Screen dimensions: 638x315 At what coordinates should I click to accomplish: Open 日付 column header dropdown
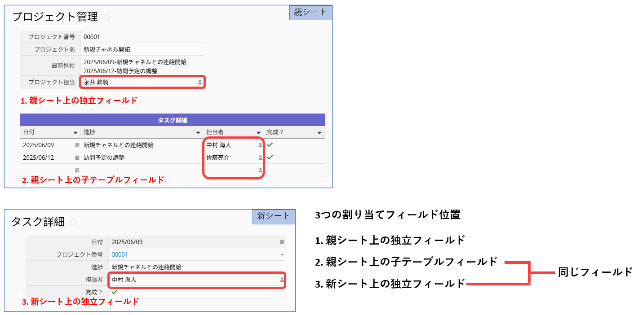point(75,133)
